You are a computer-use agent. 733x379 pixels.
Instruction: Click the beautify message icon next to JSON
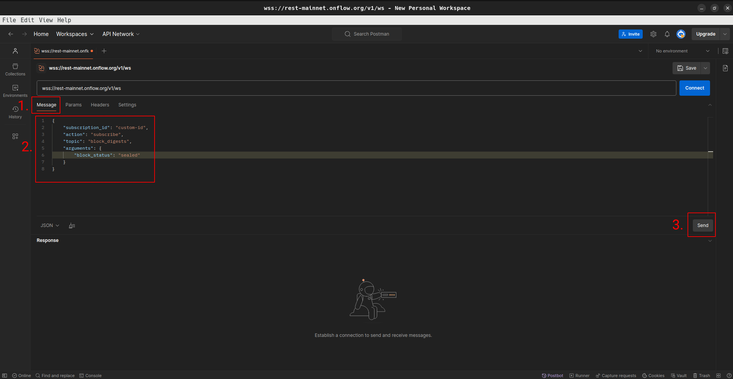pyautogui.click(x=72, y=225)
